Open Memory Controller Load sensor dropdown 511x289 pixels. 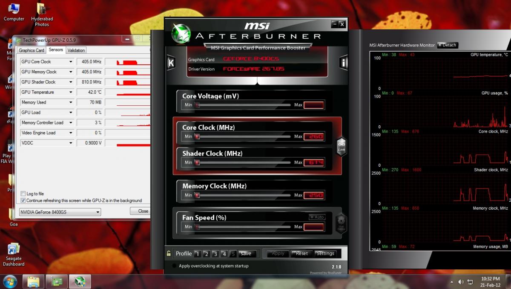click(71, 123)
